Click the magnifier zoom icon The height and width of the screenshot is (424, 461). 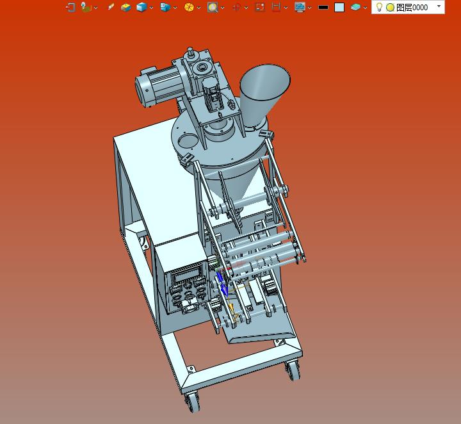(213, 7)
